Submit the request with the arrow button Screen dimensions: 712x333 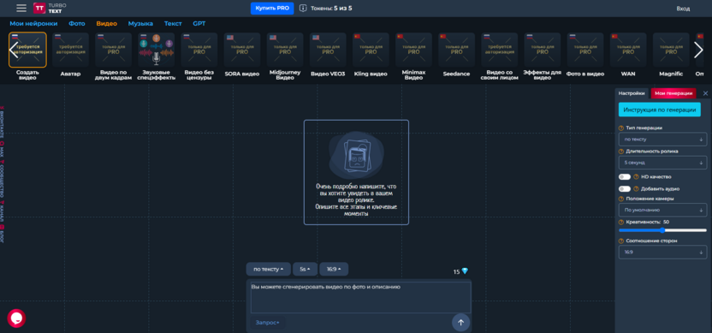click(x=461, y=322)
